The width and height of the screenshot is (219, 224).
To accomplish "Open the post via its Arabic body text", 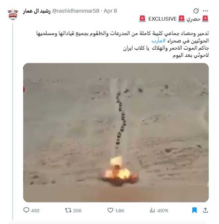I will point(123,44).
